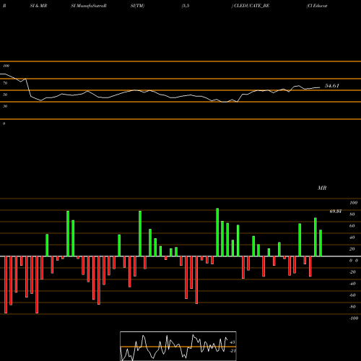The height and width of the screenshot is (361, 361).
Task: Click the 20 label on MR axis
Action: click(352, 249)
